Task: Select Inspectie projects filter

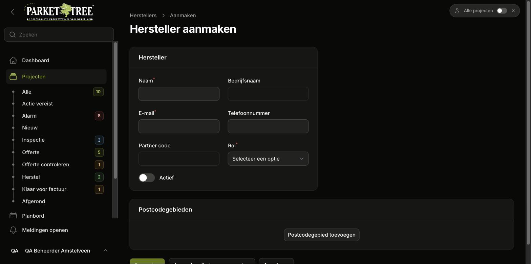Action: (33, 140)
